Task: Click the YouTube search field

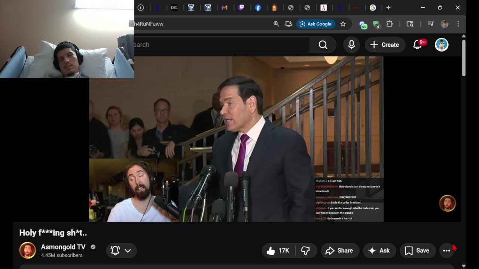Action: (222, 45)
